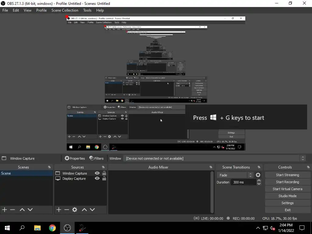Select Display Capture in Sources list
312x234 pixels.
74,179
